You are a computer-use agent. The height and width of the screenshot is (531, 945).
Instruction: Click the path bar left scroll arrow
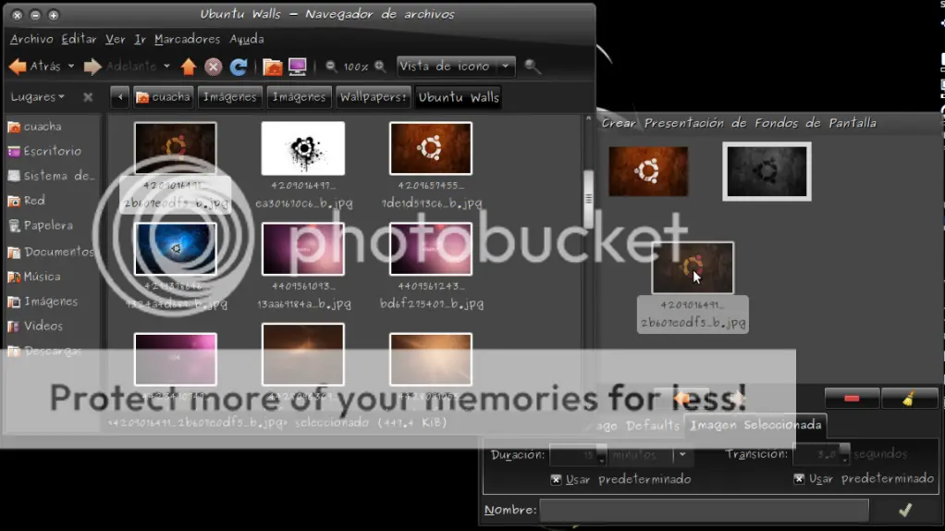pos(120,97)
